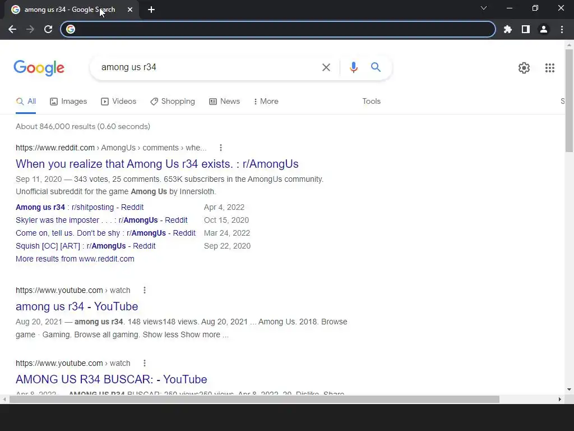Image resolution: width=574 pixels, height=431 pixels.
Task: Click the 'Oct 15, 2020' date text
Action: (226, 220)
